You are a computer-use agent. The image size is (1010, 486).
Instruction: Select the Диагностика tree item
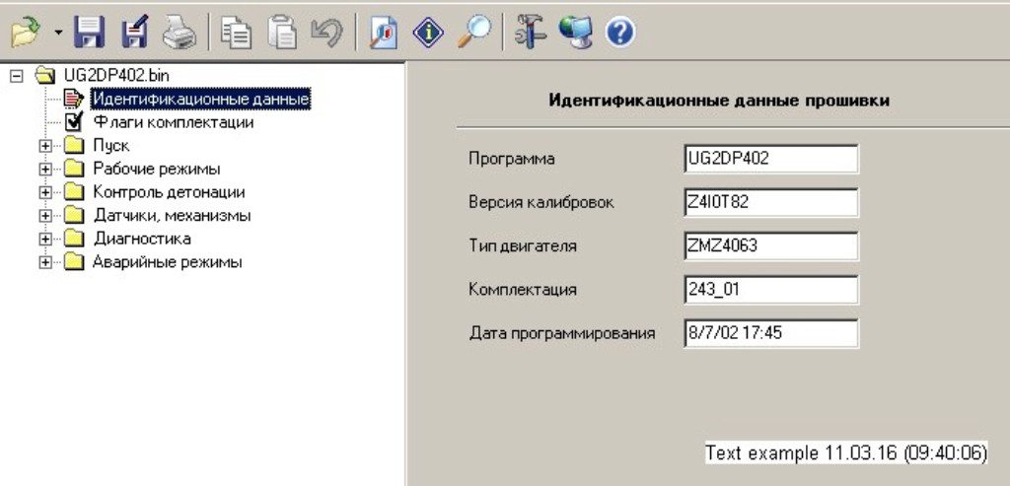pos(141,239)
